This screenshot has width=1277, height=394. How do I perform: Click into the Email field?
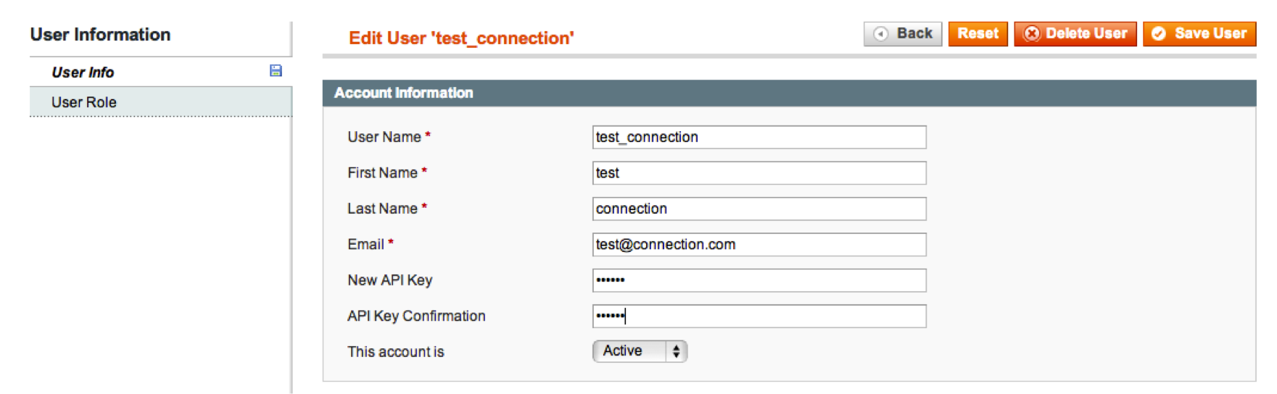click(759, 244)
